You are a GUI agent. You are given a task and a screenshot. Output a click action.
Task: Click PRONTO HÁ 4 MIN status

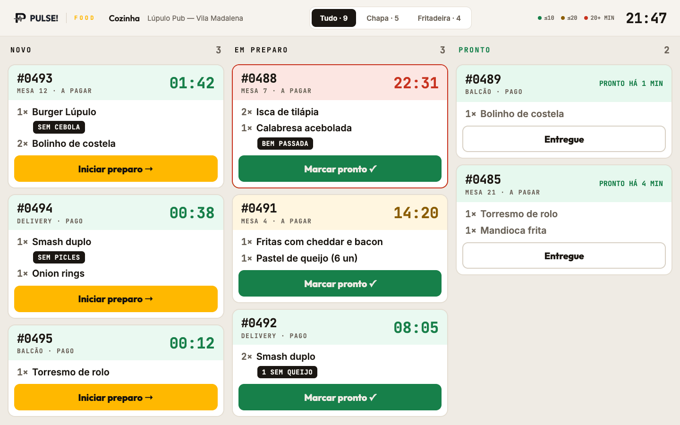tap(631, 184)
